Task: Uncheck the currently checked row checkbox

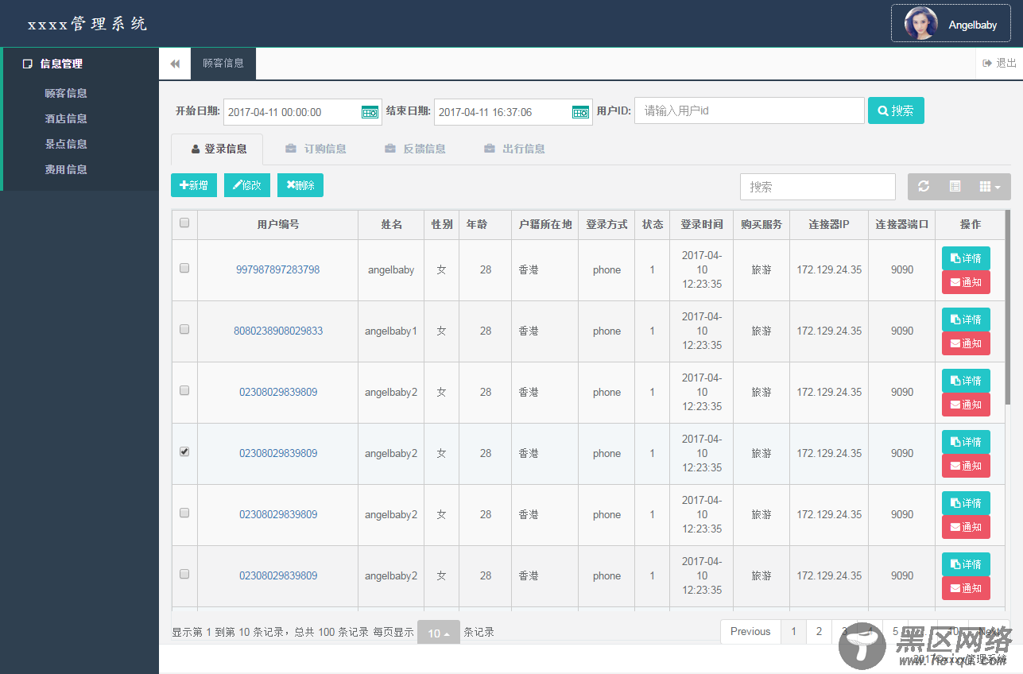Action: click(x=184, y=451)
